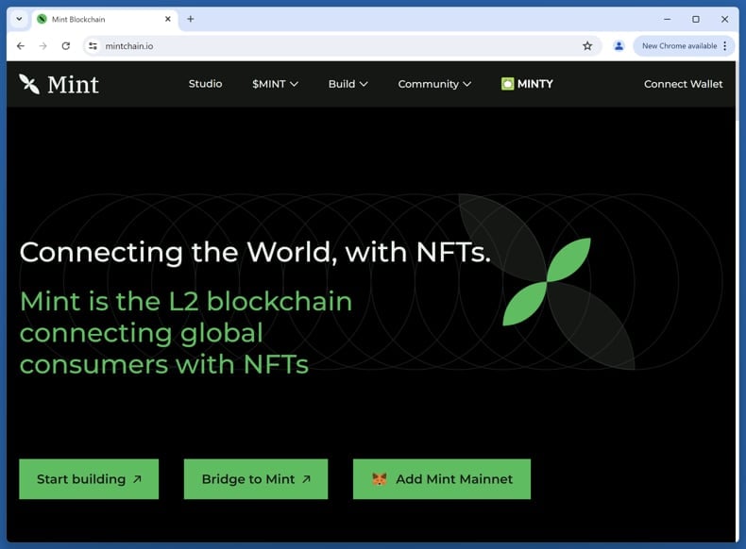Screen dimensions: 746x549
Task: Open the tab search dropdown arrow
Action: 19,19
